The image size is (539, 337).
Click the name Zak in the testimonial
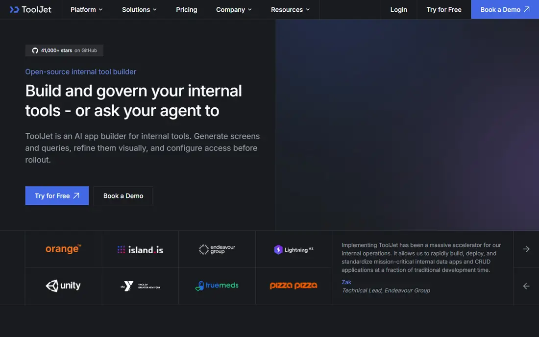[346, 282]
